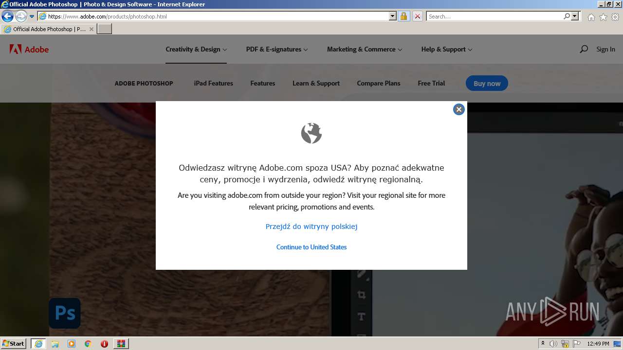Viewport: 623px width, 350px height.
Task: Click the Action Center flag tray icon
Action: 577,344
